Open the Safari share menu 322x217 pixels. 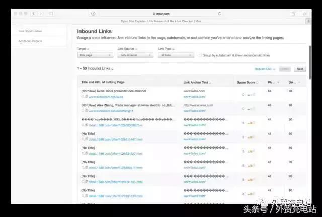coord(293,14)
